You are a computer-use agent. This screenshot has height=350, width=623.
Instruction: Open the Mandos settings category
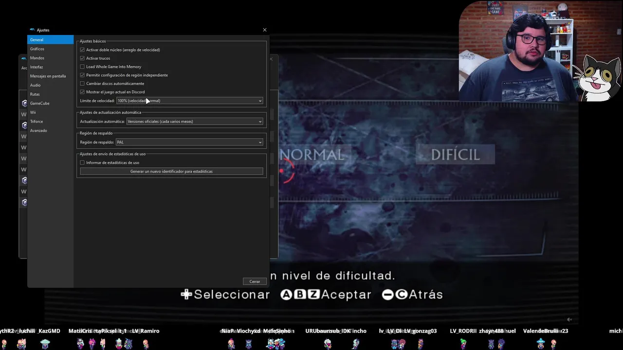tap(50, 58)
